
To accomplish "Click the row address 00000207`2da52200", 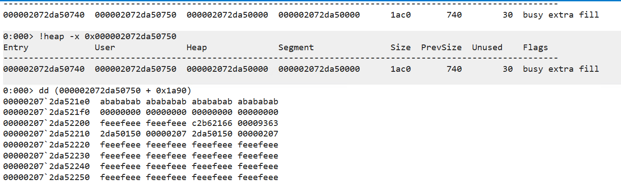I will (46, 123).
